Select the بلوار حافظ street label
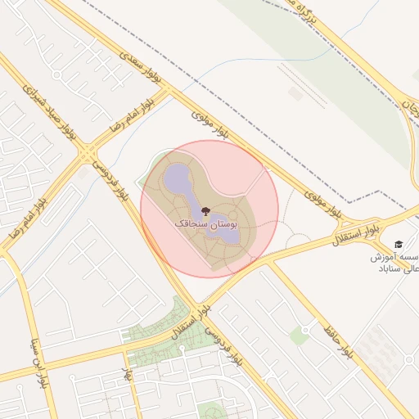The width and height of the screenshot is (419, 419). (x=338, y=342)
